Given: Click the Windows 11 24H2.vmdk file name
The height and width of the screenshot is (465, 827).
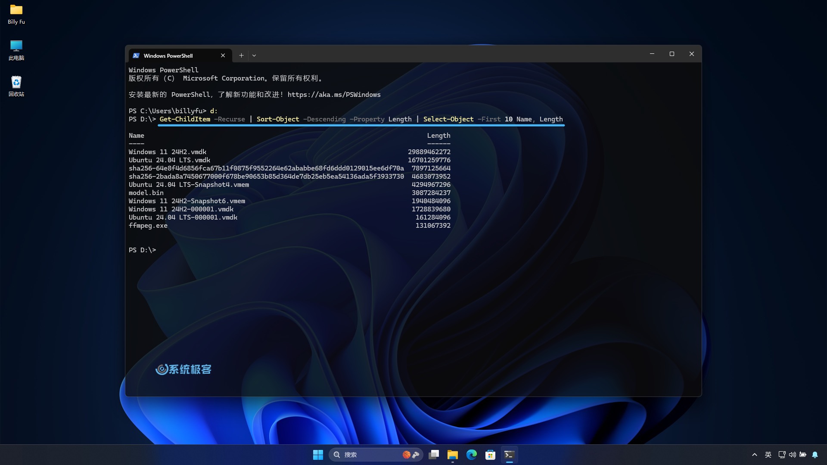Looking at the screenshot, I should 168,152.
